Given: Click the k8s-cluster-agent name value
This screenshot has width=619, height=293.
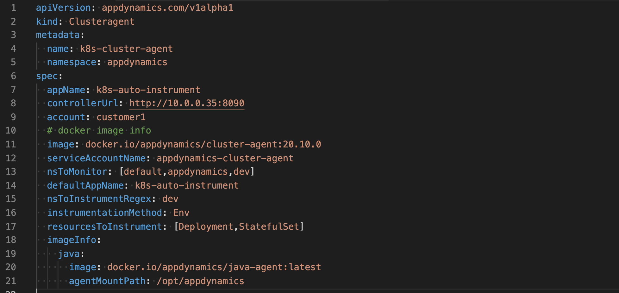Looking at the screenshot, I should [x=126, y=49].
